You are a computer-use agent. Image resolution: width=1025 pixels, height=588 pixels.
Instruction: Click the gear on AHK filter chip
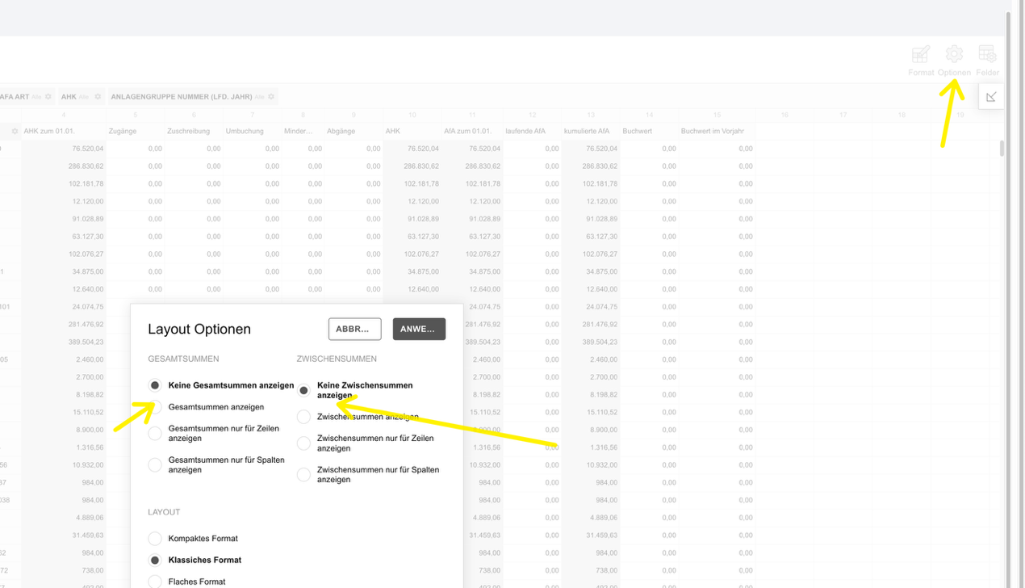(98, 97)
